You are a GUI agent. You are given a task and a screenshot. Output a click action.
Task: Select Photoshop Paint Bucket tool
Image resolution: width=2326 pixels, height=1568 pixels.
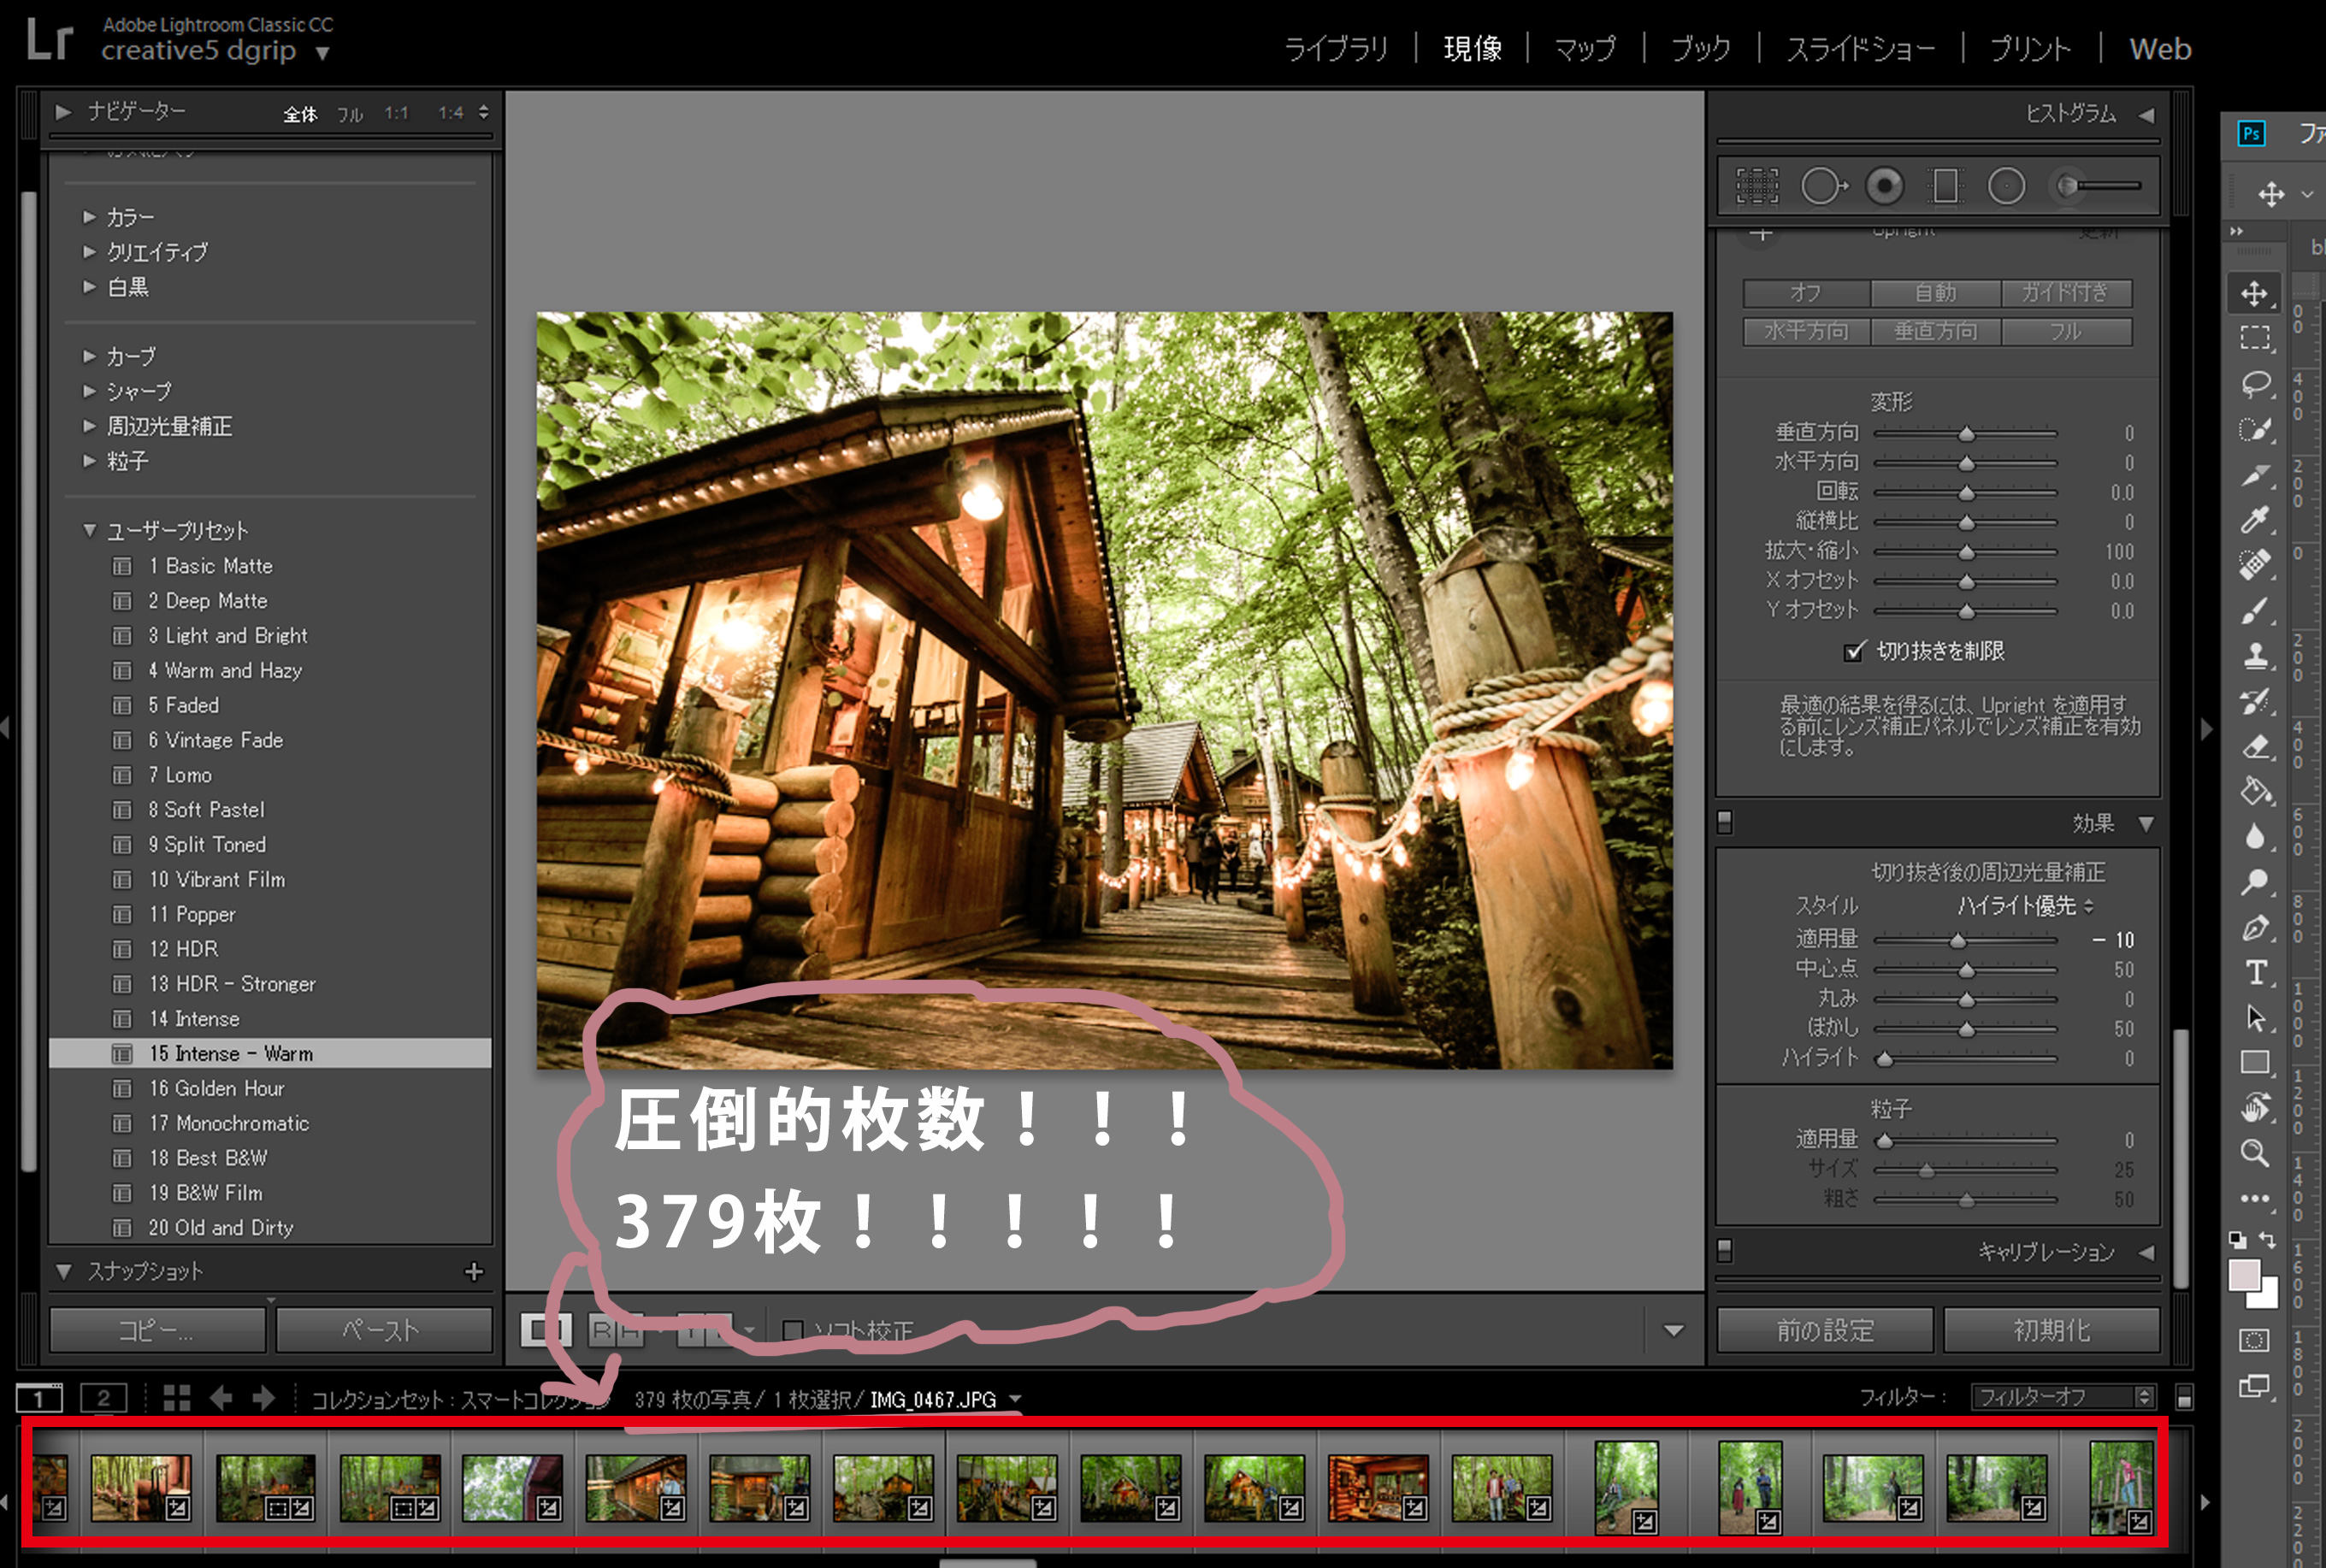(x=2255, y=791)
